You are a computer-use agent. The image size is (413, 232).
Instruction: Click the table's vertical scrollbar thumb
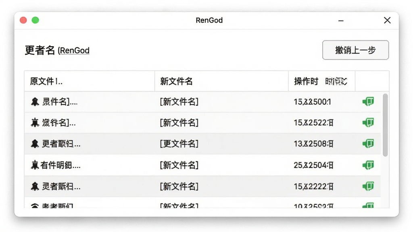(385, 125)
